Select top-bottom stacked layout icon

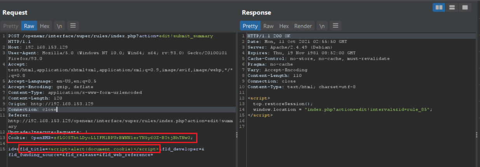tap(452, 7)
